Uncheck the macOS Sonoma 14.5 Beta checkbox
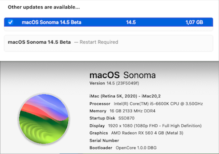219x154 pixels. click(10, 22)
